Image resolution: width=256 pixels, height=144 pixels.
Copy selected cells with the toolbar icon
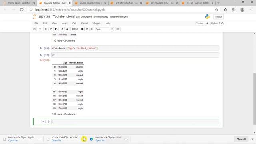pos(51,29)
